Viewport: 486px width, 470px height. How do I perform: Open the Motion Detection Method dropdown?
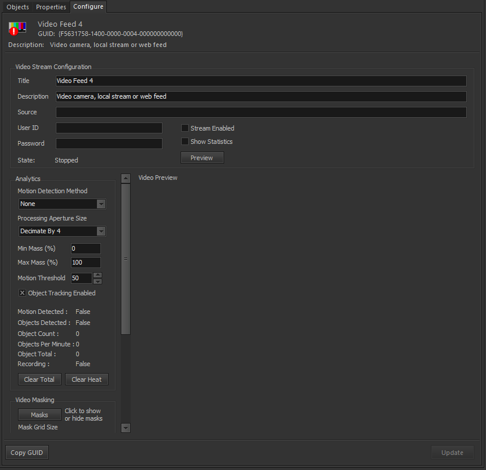62,204
